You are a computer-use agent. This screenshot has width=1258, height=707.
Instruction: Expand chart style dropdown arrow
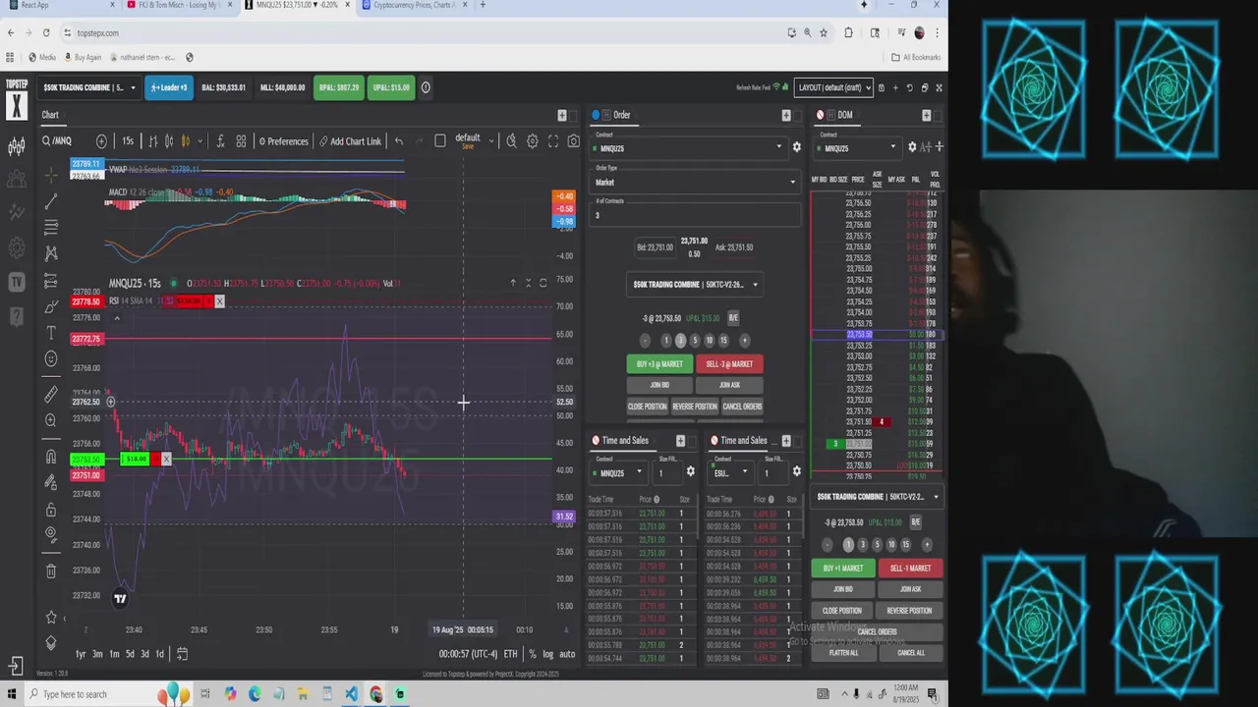pyautogui.click(x=200, y=141)
